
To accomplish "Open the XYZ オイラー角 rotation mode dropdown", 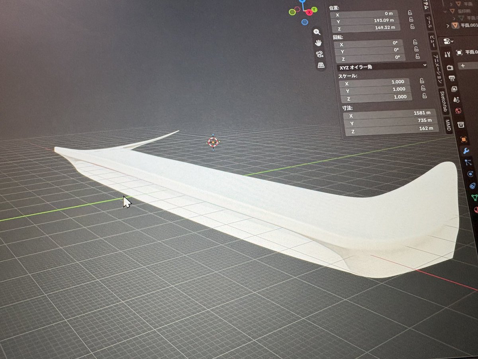I will coord(382,66).
